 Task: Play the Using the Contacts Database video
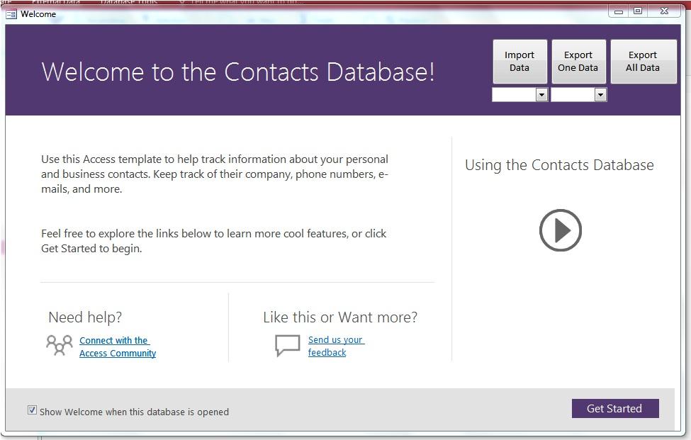tap(560, 230)
